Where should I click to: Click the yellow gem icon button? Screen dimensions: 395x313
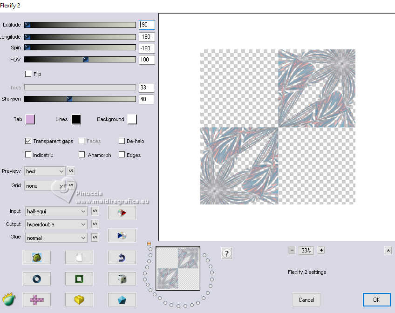tap(79, 299)
